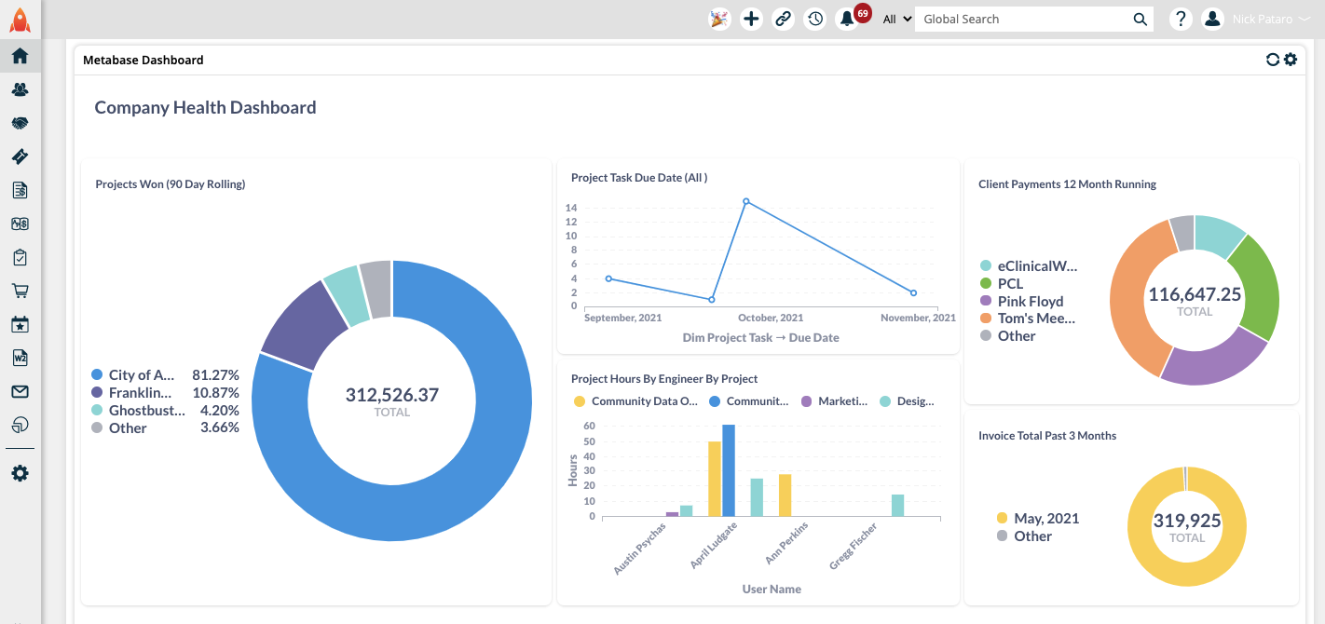Click Other in Client Payments legend
The height and width of the screenshot is (624, 1325).
pos(1008,335)
